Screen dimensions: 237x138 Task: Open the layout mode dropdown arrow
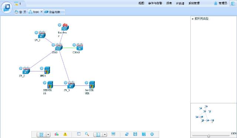[48, 135]
